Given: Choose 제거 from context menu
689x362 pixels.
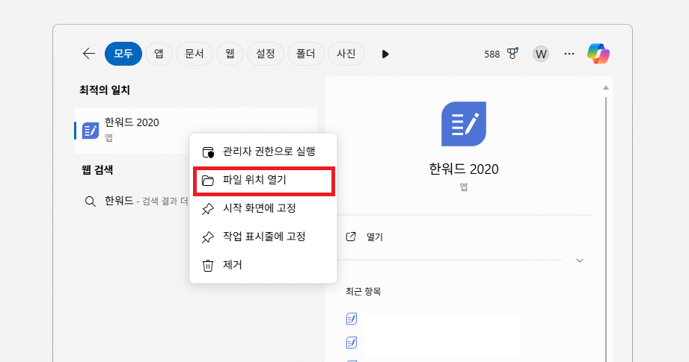Looking at the screenshot, I should (x=263, y=265).
